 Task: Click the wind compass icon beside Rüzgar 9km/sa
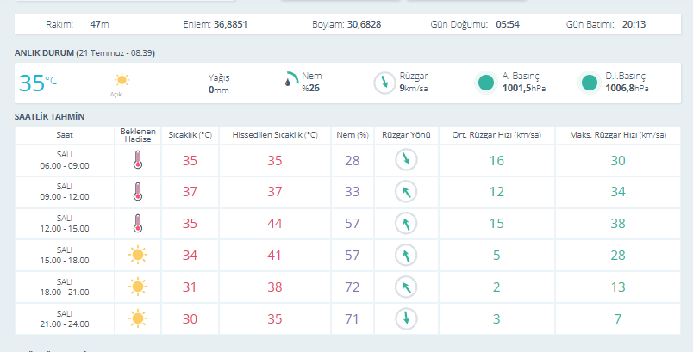(384, 83)
